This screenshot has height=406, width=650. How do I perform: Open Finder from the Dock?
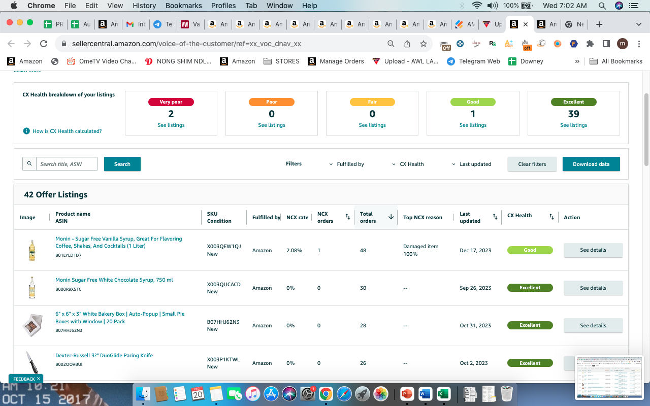coord(144,393)
